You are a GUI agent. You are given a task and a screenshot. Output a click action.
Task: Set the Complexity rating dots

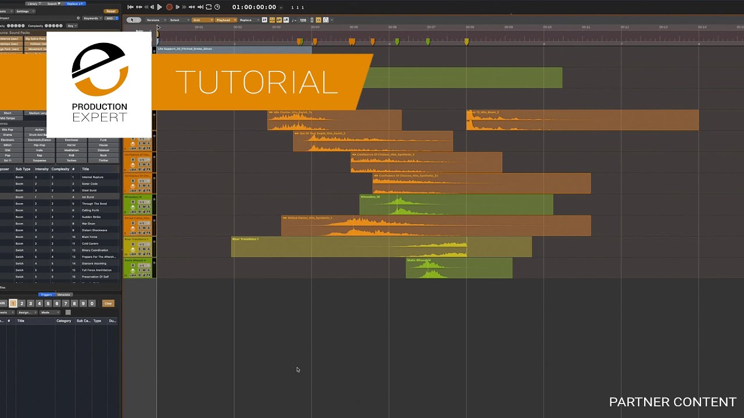[53, 26]
